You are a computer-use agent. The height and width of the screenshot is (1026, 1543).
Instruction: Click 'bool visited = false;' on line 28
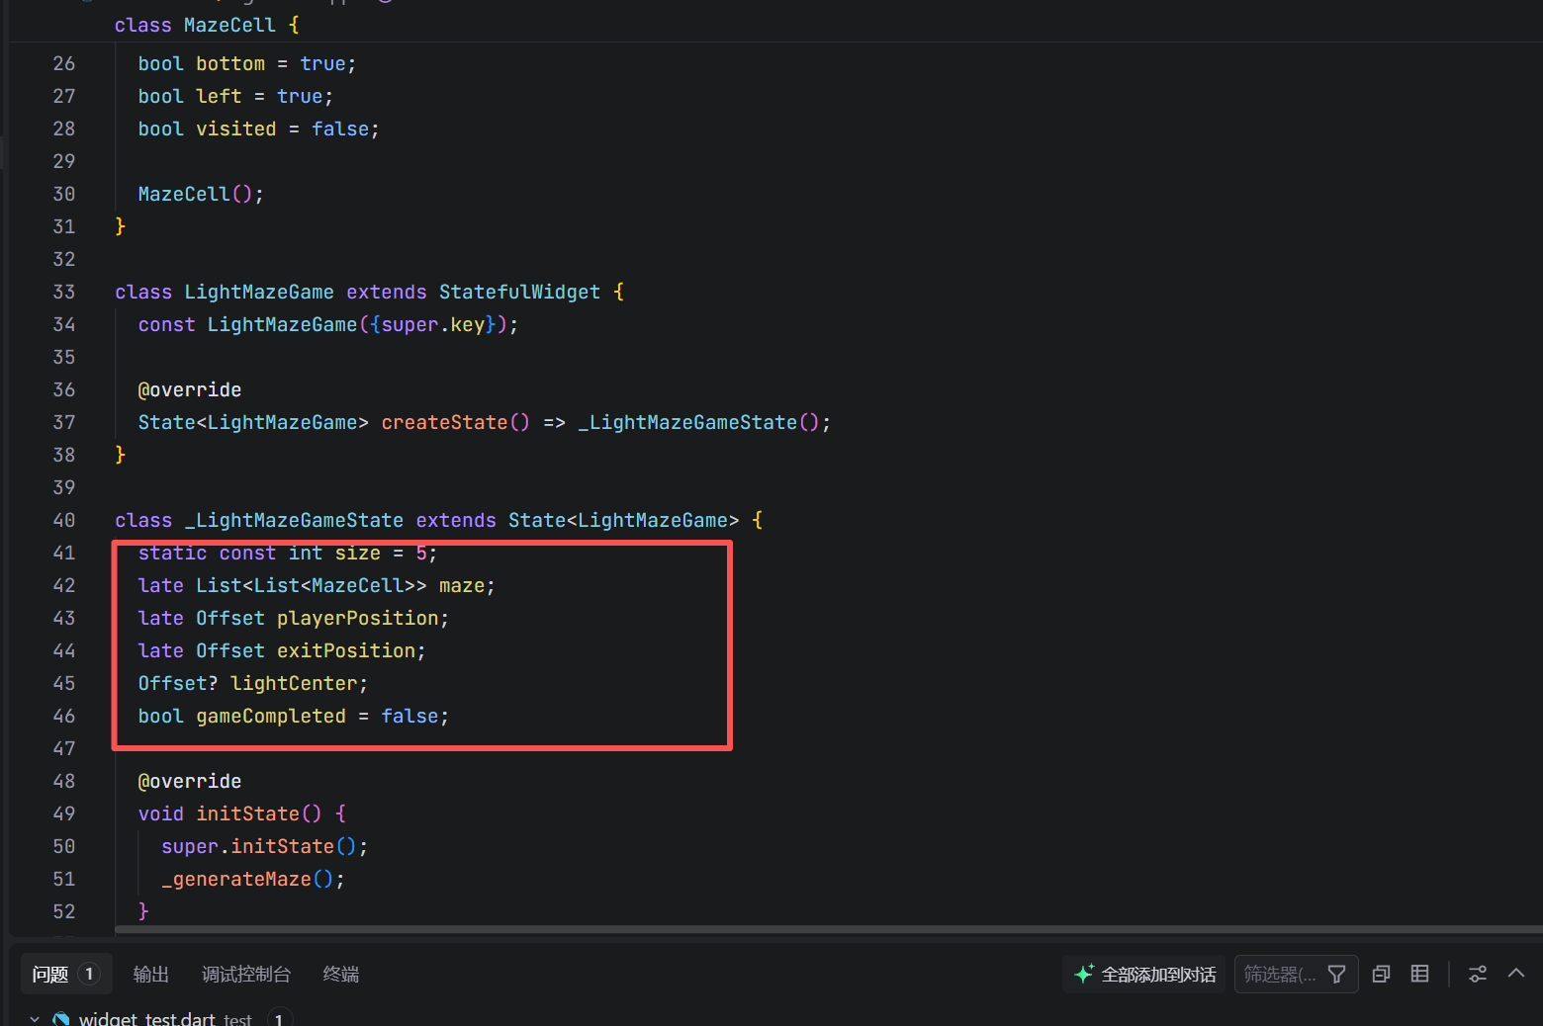(259, 128)
